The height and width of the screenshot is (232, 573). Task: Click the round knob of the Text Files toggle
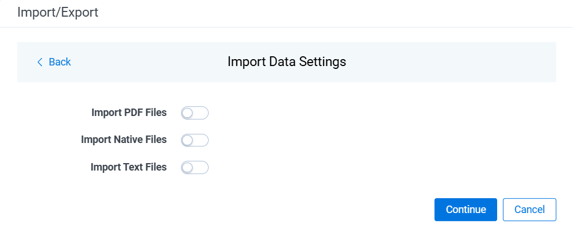pos(187,168)
